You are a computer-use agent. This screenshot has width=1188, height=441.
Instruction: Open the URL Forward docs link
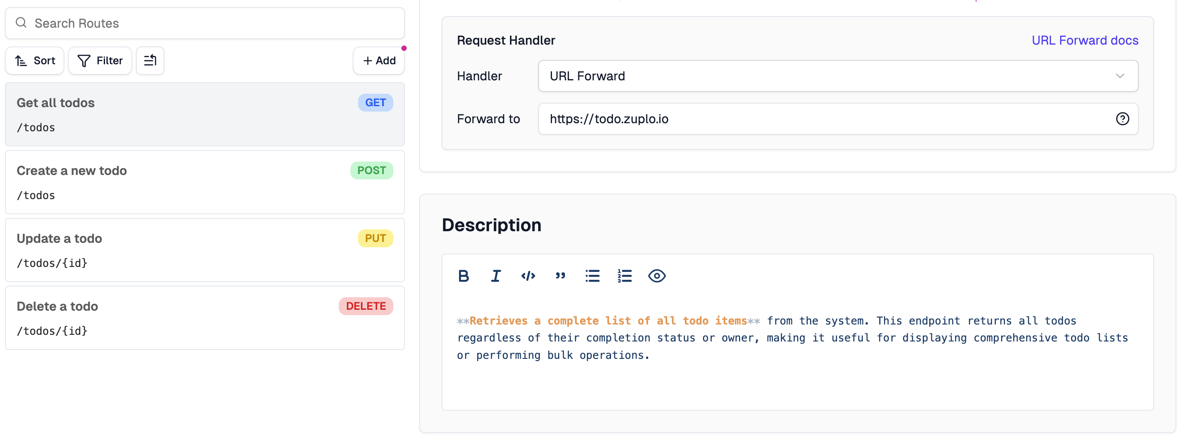[x=1085, y=41]
